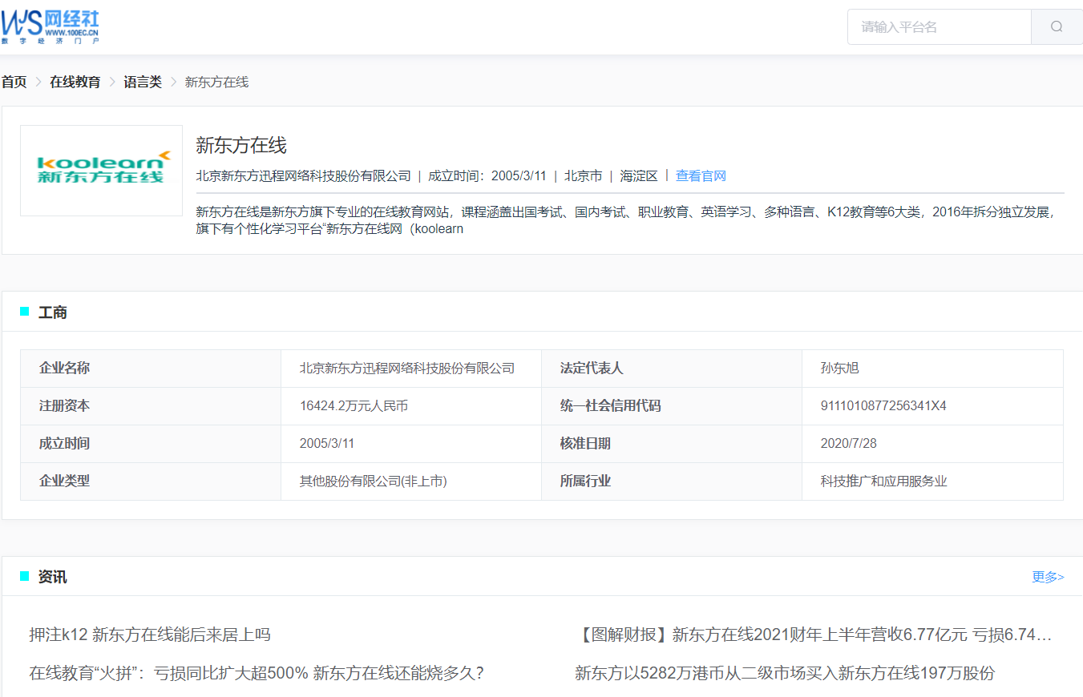Image resolution: width=1083 pixels, height=697 pixels.
Task: Open 更多> news link
Action: (1048, 577)
